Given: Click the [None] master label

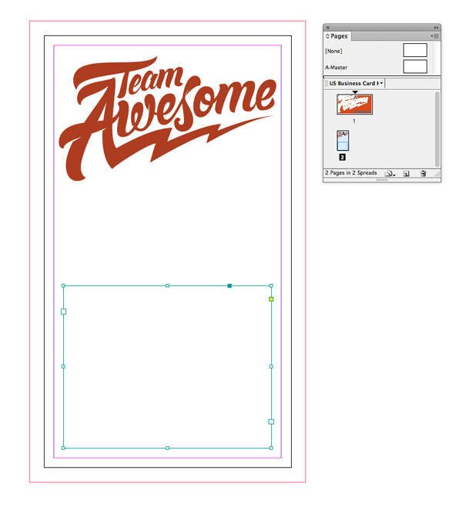Looking at the screenshot, I should [x=333, y=51].
